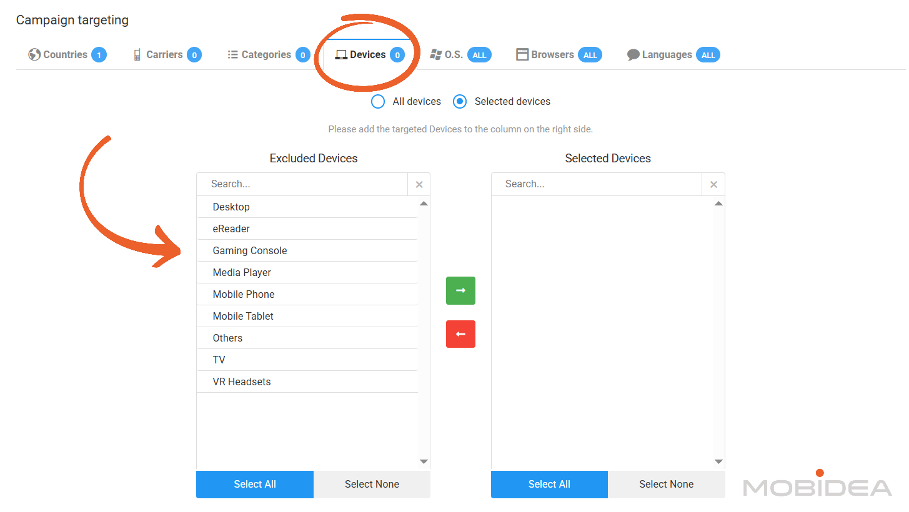Select Mobile Phone in the list
The image size is (909, 512).
307,294
